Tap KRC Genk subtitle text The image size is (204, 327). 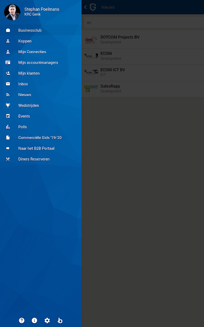(33, 14)
